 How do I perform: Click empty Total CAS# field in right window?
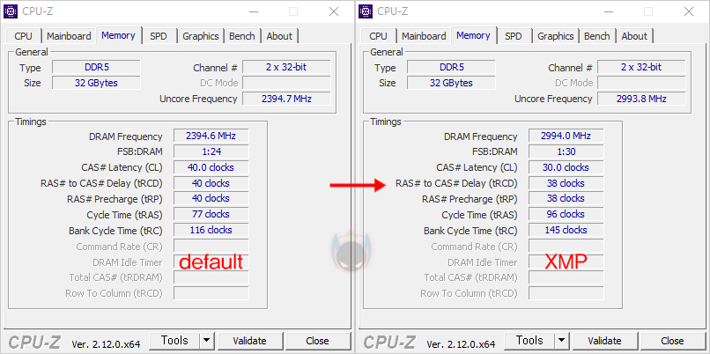566,277
